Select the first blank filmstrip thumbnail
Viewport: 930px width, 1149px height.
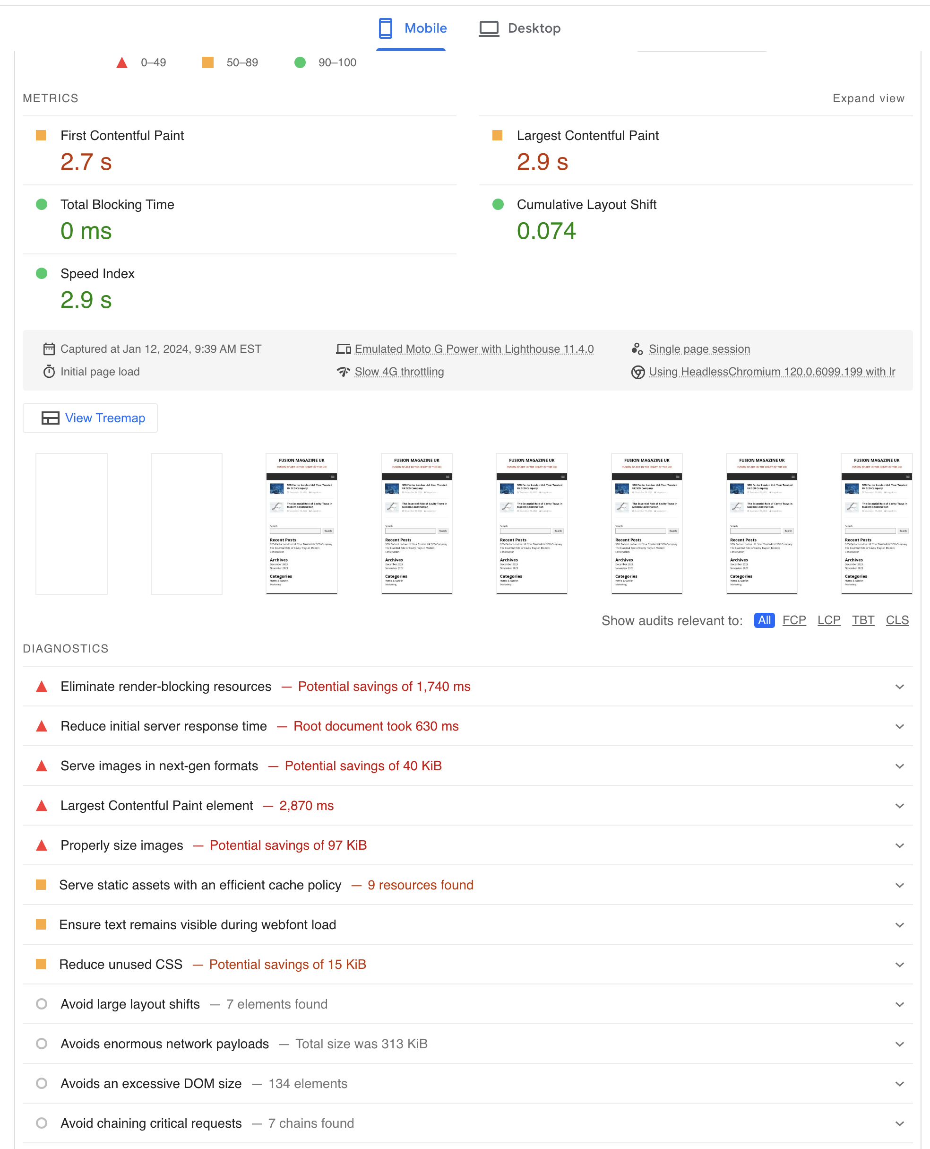(71, 523)
